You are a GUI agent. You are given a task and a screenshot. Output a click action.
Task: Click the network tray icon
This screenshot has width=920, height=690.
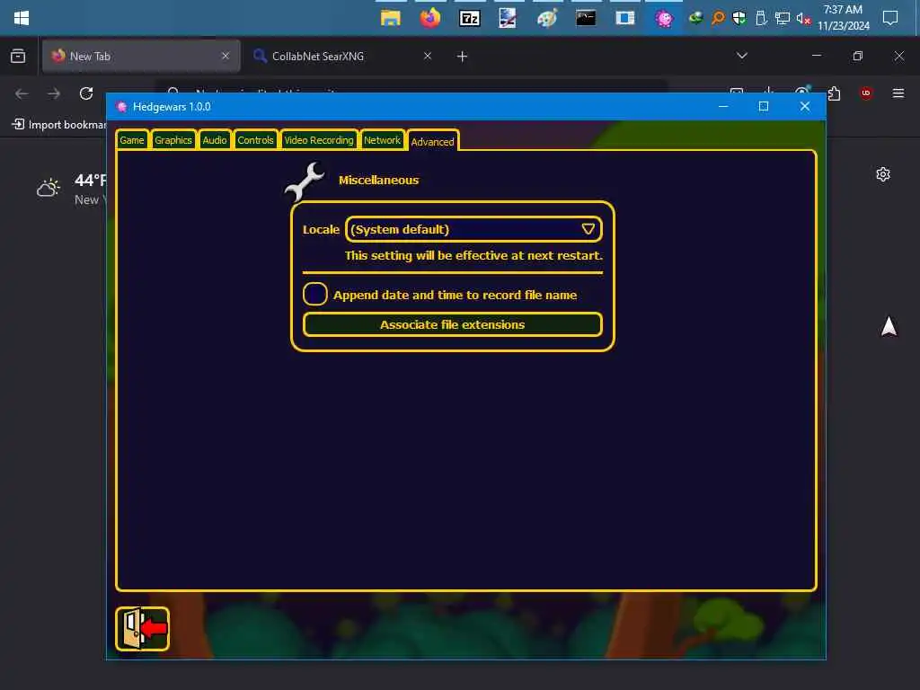(783, 18)
